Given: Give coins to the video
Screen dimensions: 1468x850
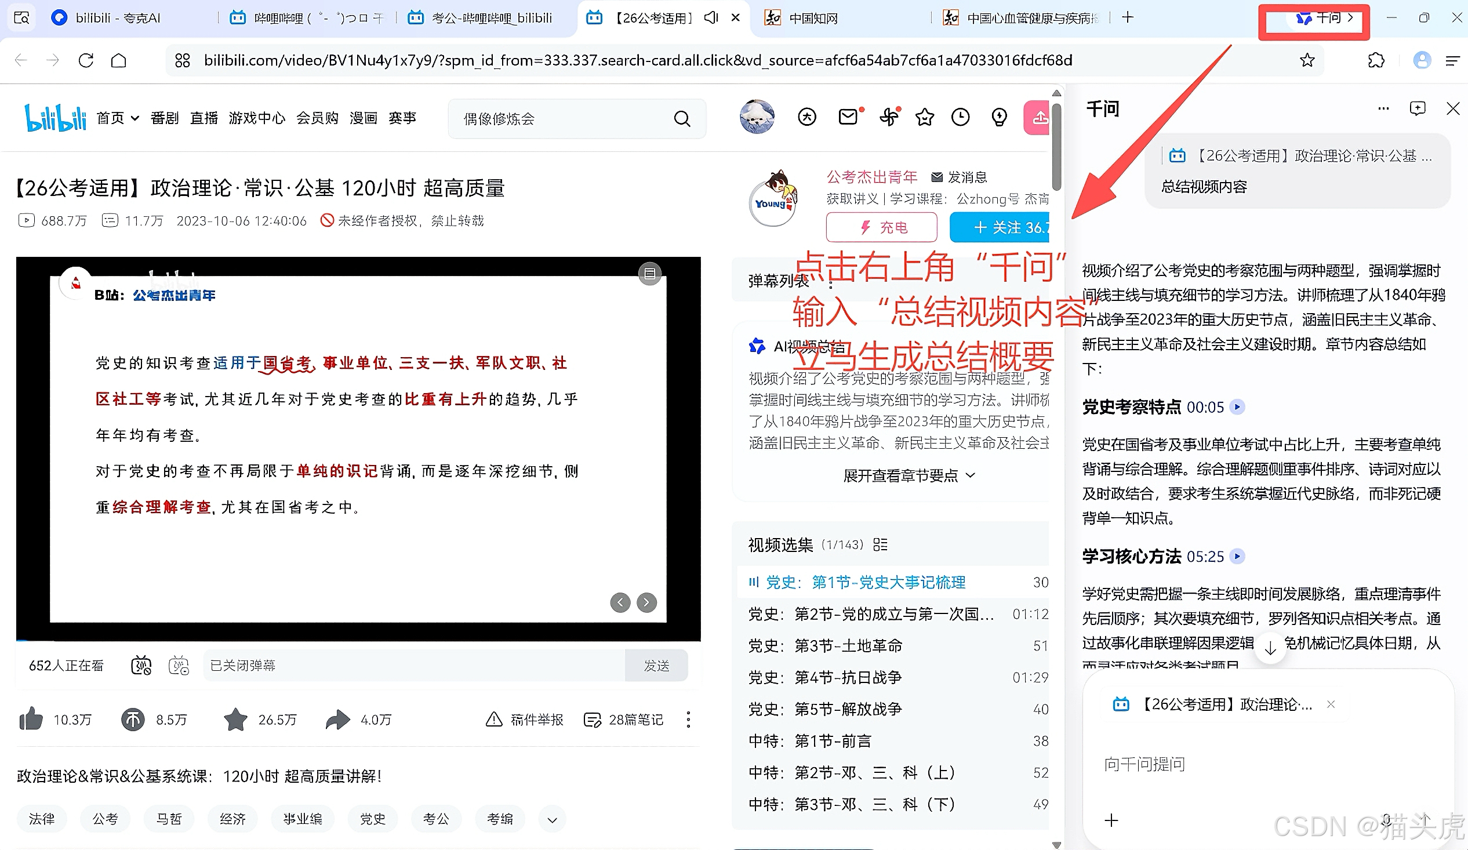Looking at the screenshot, I should pos(133,720).
